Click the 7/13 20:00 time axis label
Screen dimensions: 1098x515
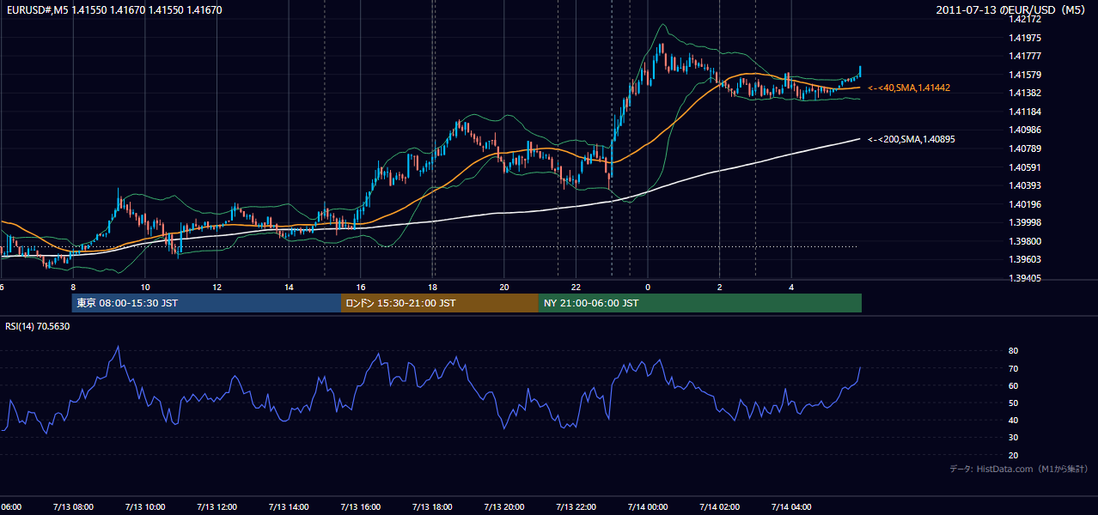pyautogui.click(x=504, y=506)
